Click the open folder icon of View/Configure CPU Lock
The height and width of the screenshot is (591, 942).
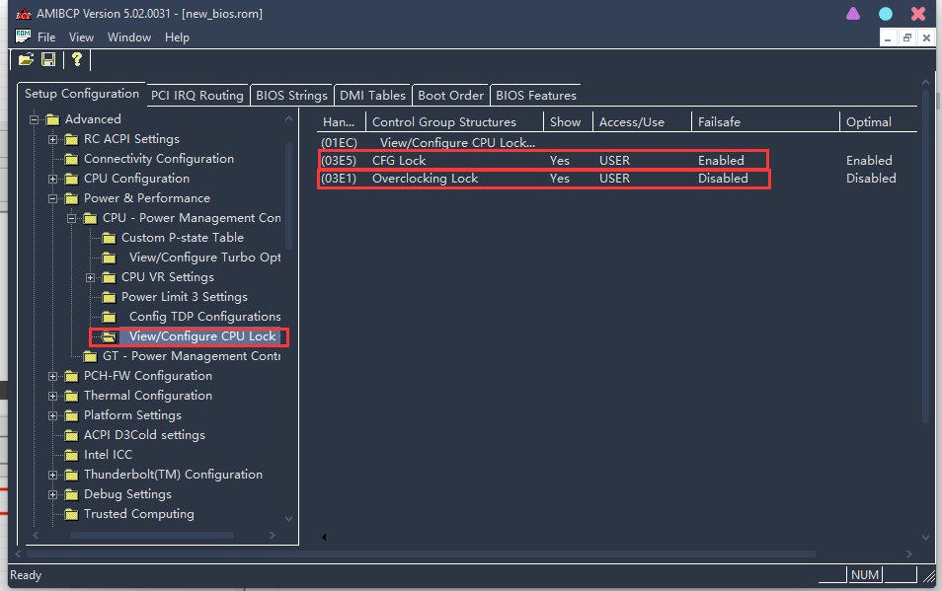coord(109,336)
